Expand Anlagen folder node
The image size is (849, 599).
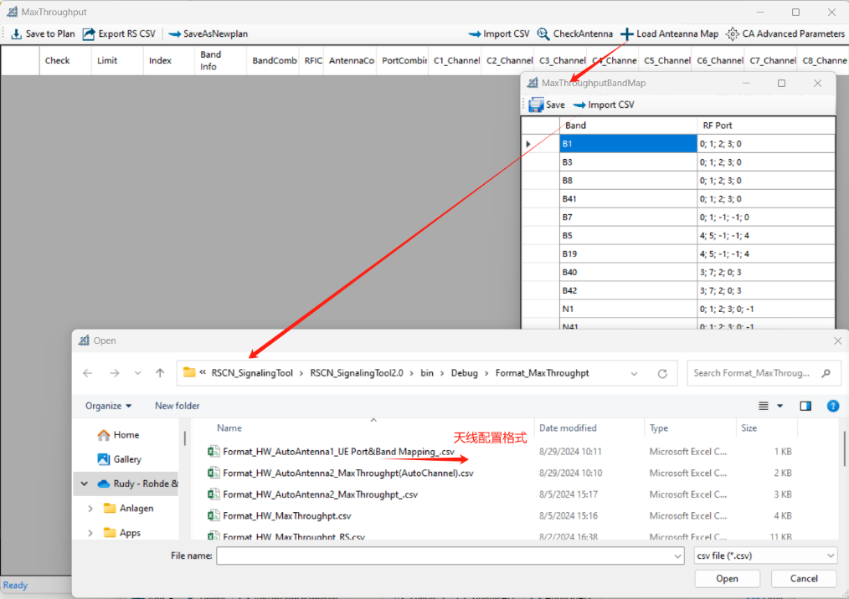(x=90, y=508)
